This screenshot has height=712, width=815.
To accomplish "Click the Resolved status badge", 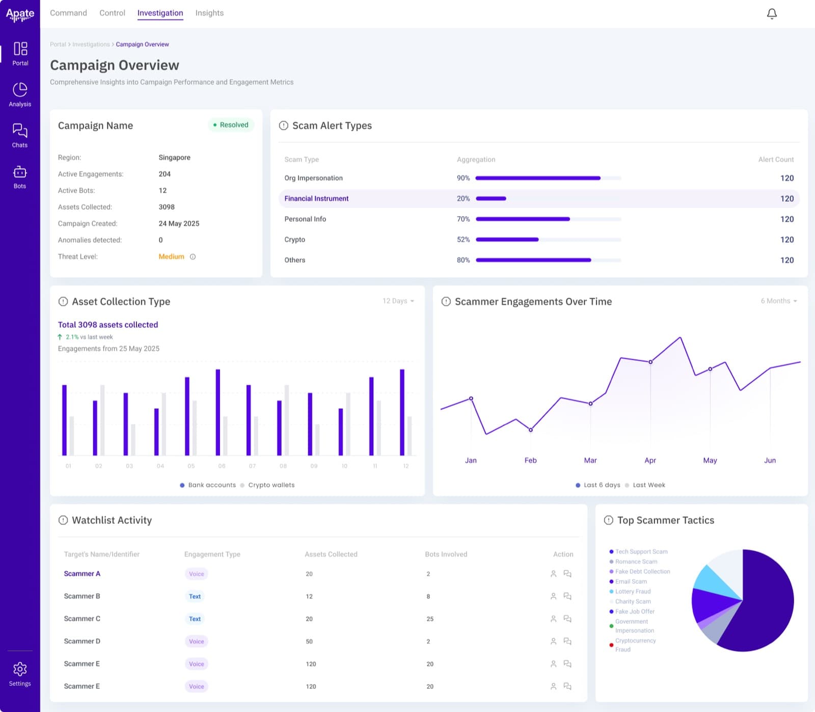I will (231, 125).
